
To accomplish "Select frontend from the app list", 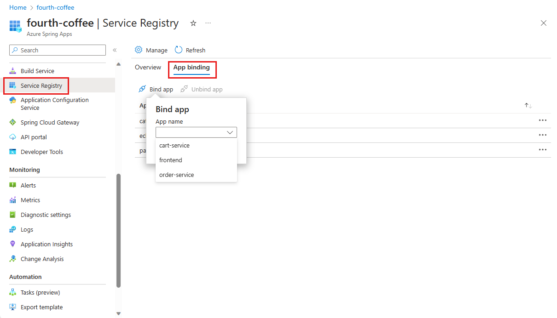I will [x=171, y=160].
